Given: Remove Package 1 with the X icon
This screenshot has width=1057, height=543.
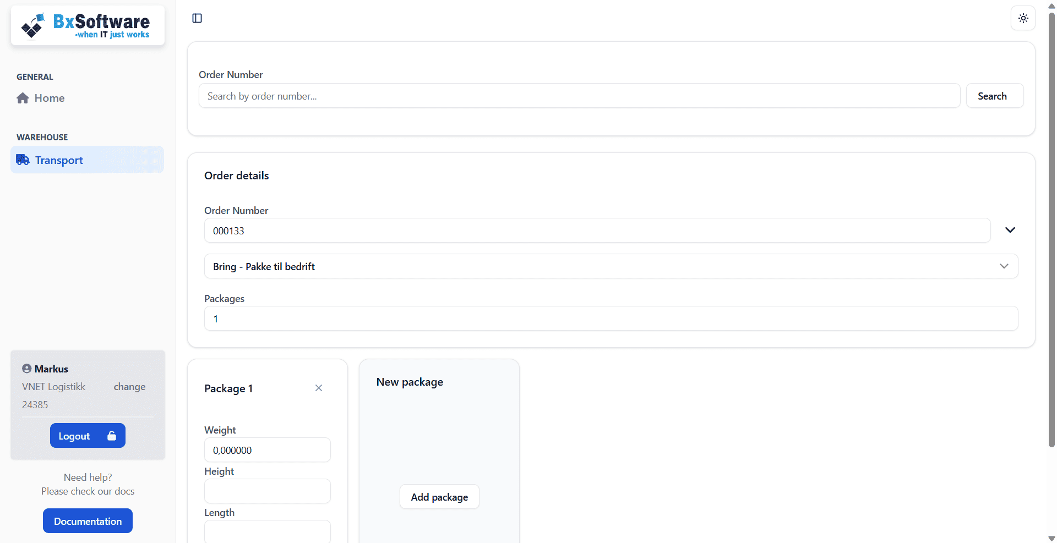Looking at the screenshot, I should pos(319,388).
